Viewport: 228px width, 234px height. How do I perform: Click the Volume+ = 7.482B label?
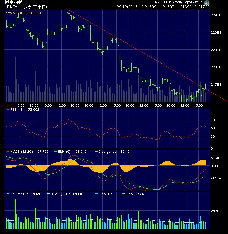point(26,194)
